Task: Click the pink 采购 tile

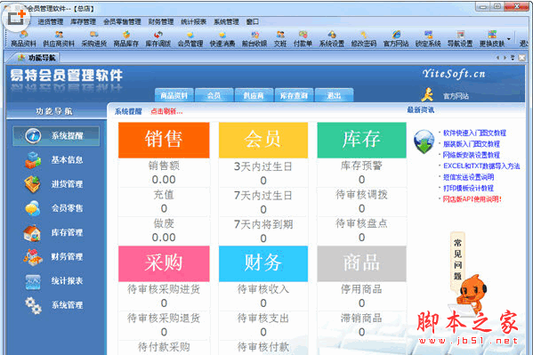Action: coord(164,263)
